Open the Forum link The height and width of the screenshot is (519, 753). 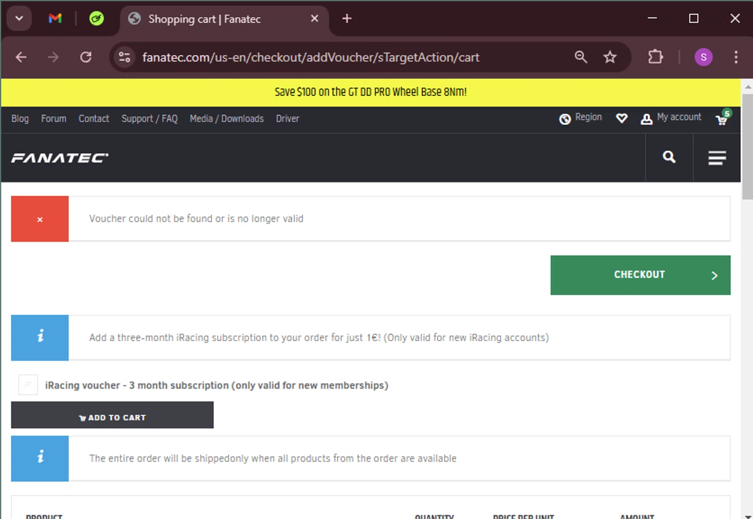click(x=54, y=119)
